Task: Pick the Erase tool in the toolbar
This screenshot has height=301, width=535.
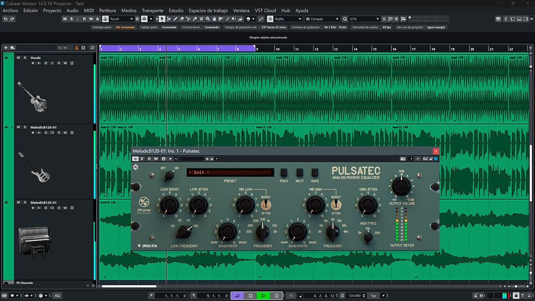Action: pyautogui.click(x=182, y=19)
